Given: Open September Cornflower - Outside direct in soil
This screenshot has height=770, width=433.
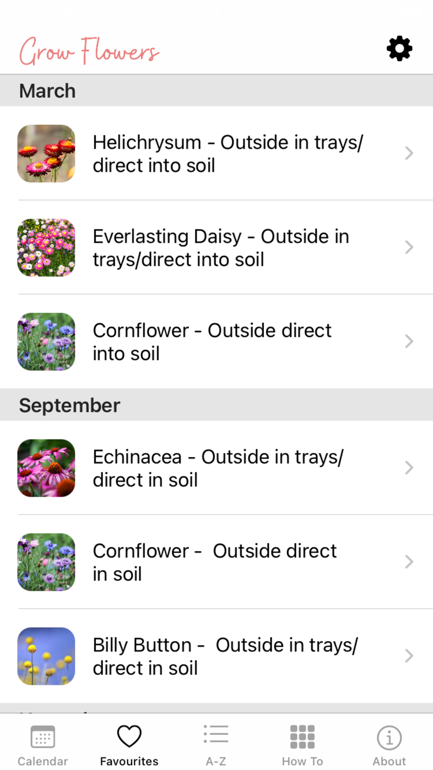Looking at the screenshot, I should click(x=216, y=562).
